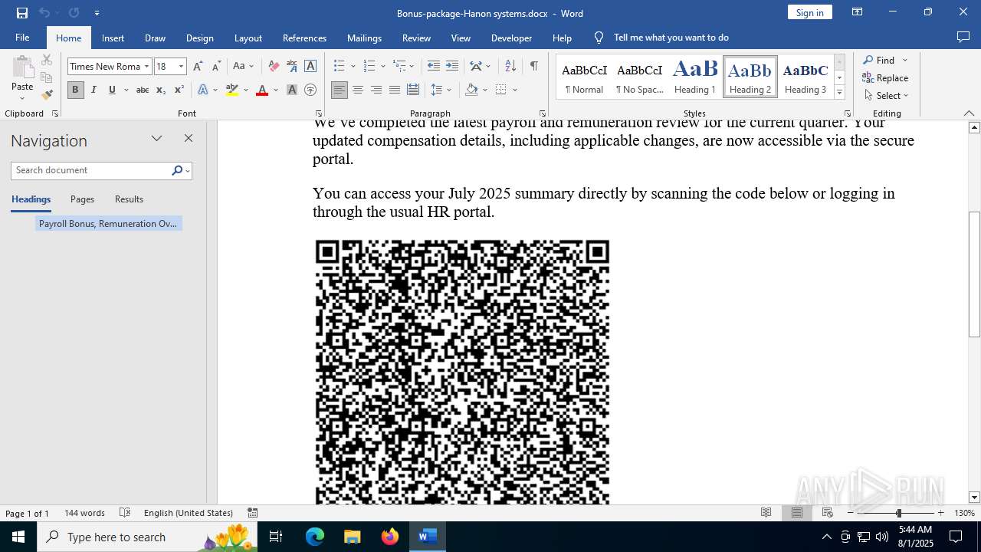Image resolution: width=981 pixels, height=552 pixels.
Task: Open Navigation pane task options chevron
Action: click(x=157, y=139)
